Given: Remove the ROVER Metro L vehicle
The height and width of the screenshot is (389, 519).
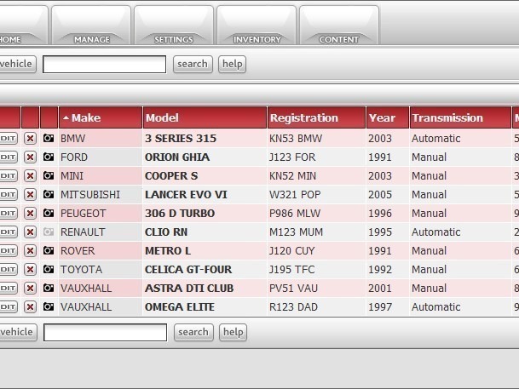Looking at the screenshot, I should pyautogui.click(x=30, y=251).
